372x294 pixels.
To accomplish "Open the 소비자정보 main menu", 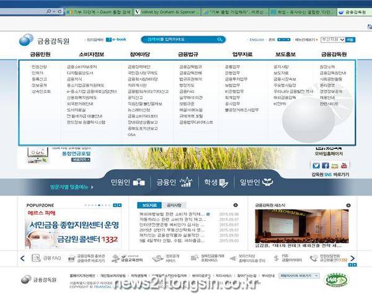I will [91, 54].
